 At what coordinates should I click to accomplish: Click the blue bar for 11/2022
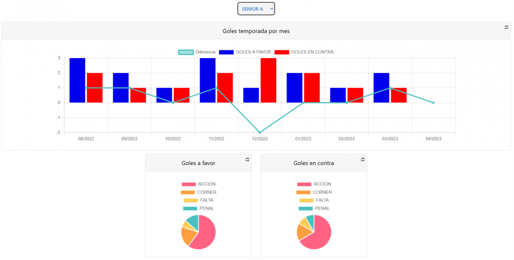pyautogui.click(x=208, y=80)
